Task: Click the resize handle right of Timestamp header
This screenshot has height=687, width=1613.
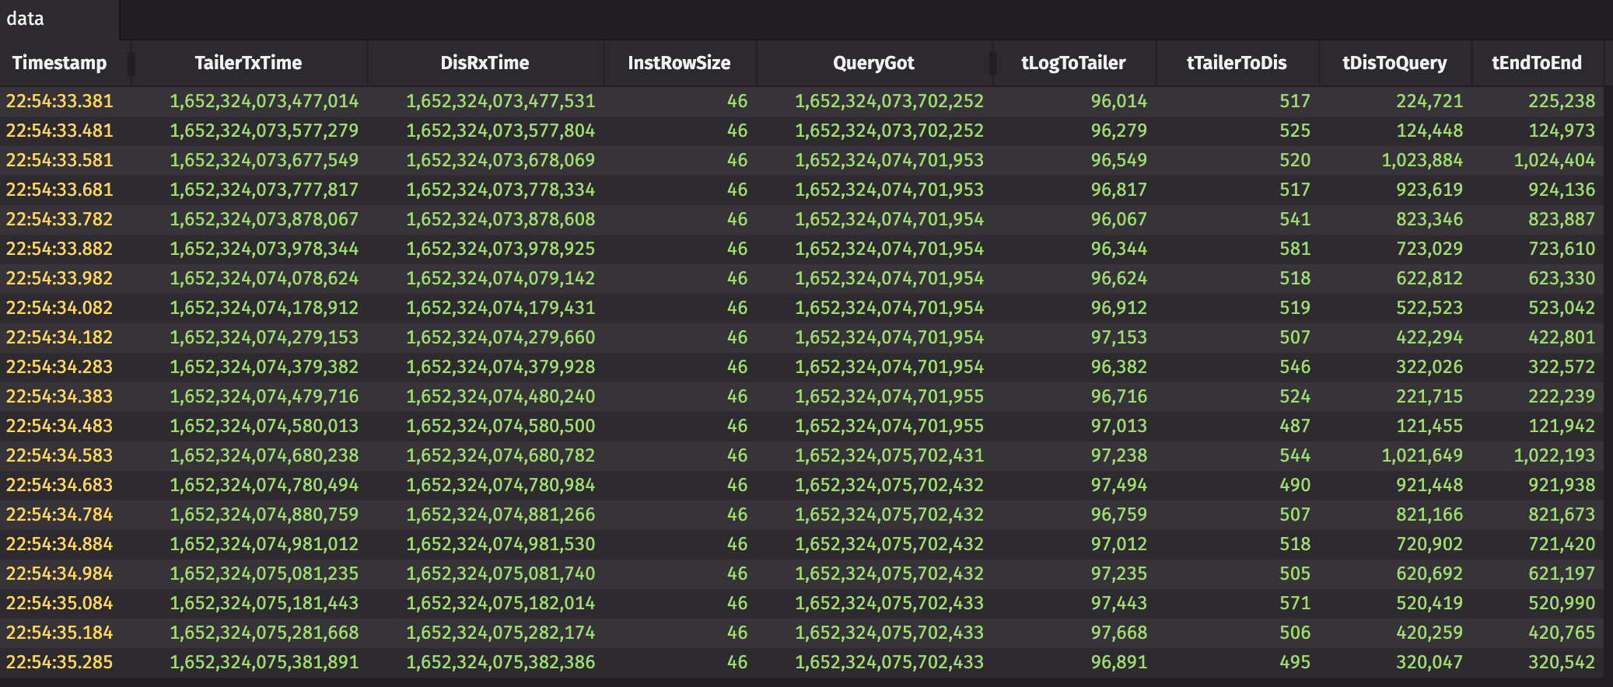Action: 131,63
